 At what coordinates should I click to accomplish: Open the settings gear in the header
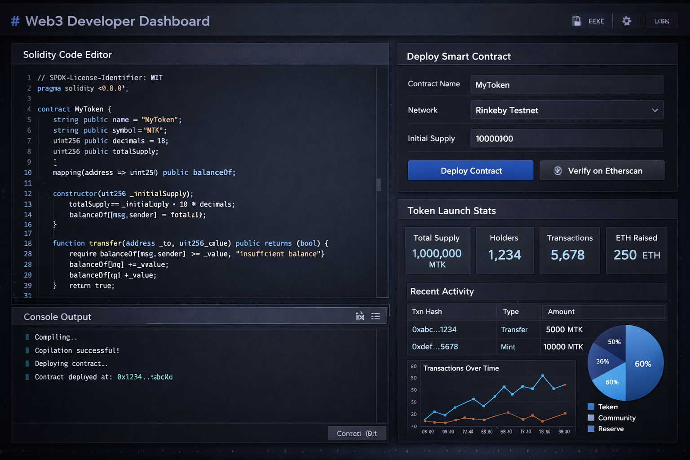tap(627, 21)
